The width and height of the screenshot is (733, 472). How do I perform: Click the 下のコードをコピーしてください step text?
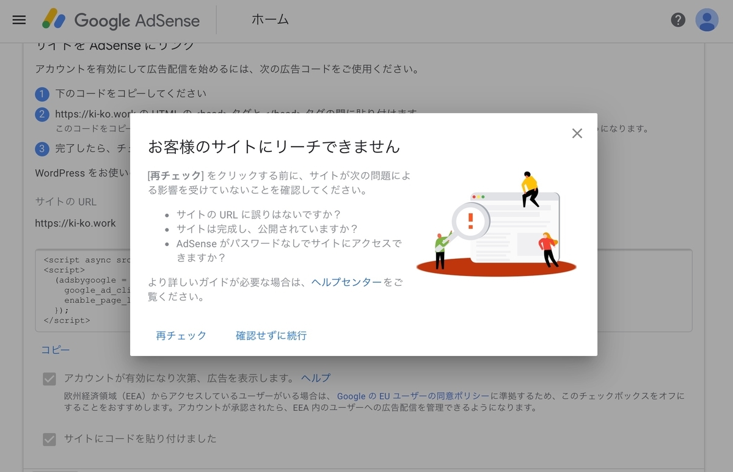(x=131, y=93)
